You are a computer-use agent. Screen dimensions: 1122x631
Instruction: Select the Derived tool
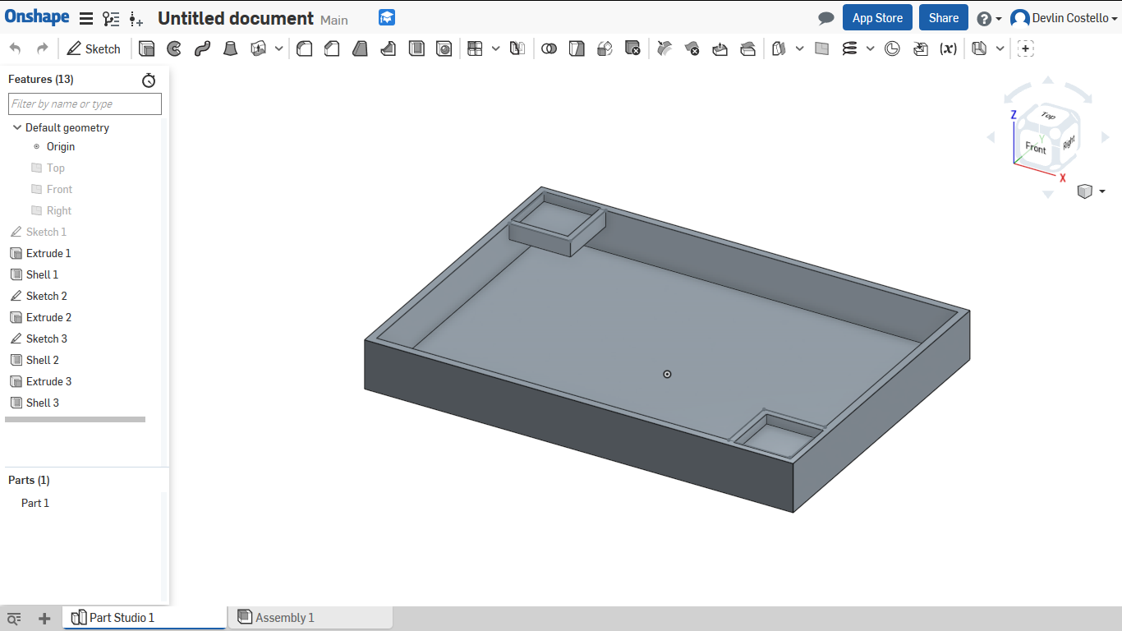click(920, 49)
